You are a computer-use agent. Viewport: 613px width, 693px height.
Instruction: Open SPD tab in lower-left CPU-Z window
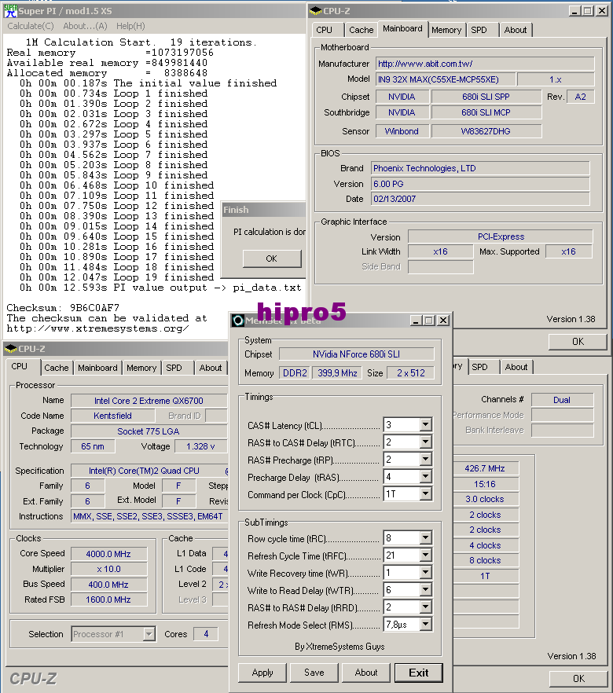[x=174, y=368]
